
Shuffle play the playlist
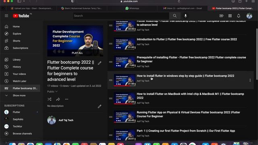click(49, 99)
